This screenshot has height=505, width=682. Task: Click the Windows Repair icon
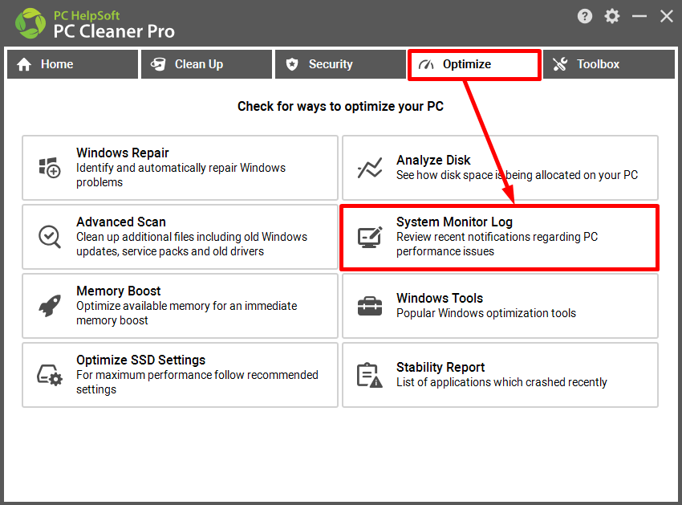50,168
